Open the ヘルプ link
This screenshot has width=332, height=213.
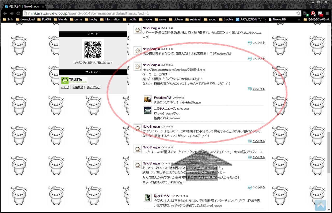pyautogui.click(x=65, y=87)
